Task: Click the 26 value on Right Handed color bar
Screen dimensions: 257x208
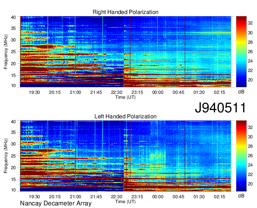Action: tap(250, 52)
